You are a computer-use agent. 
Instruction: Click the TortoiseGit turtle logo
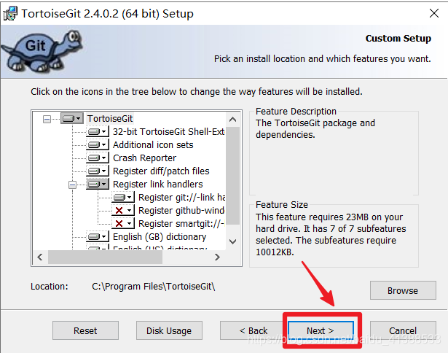(42, 51)
